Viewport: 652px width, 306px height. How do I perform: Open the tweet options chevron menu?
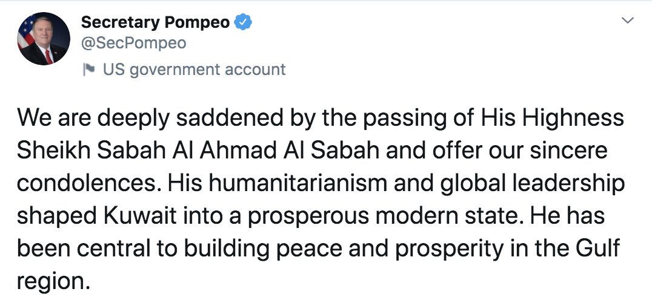point(628,21)
